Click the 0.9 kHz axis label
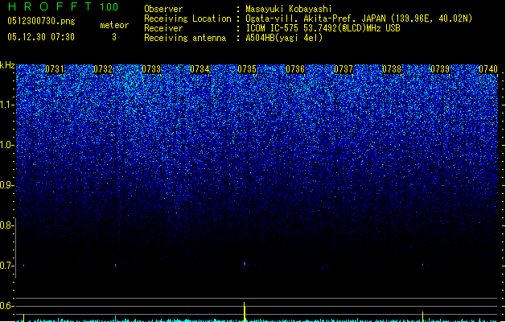This screenshot has height=322, width=506. pos(6,185)
